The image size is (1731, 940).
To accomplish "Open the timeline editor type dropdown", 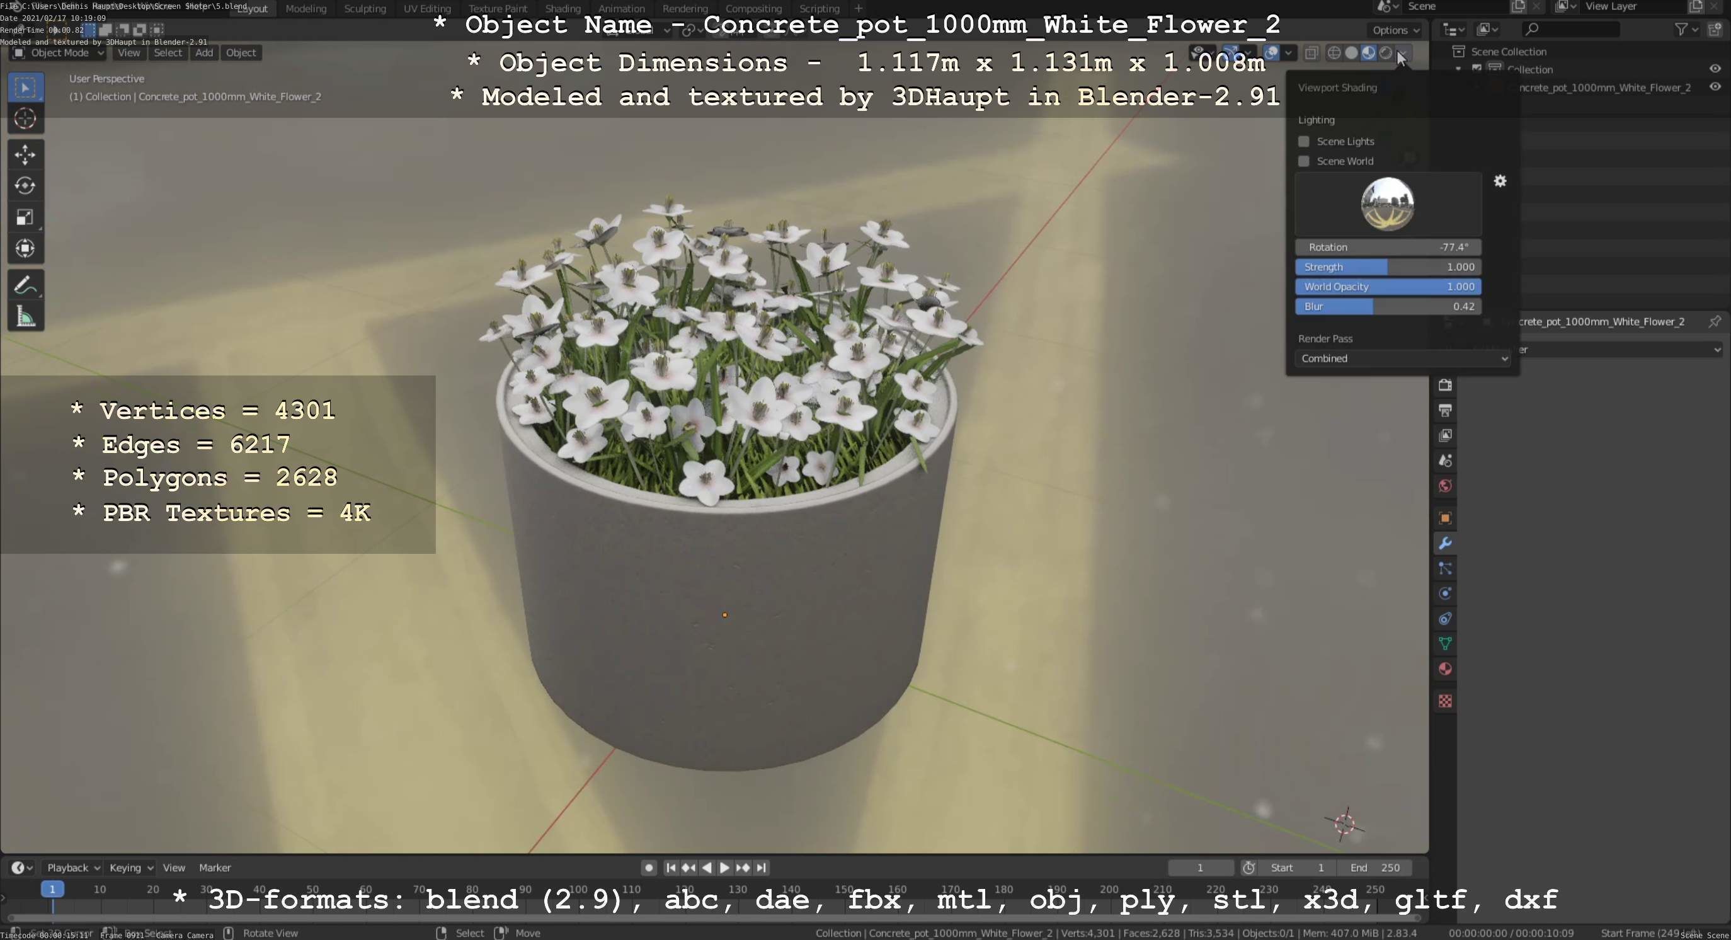I will click(21, 868).
